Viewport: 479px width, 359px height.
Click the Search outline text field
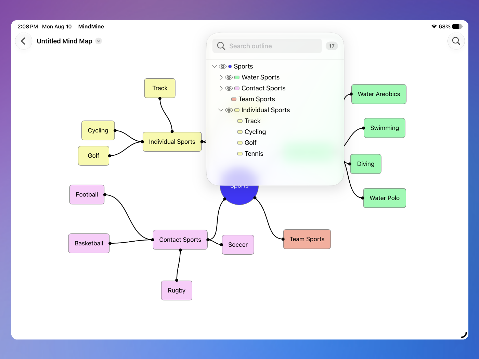267,46
